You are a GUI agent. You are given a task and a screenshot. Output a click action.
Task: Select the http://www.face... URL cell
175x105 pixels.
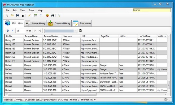click(x=90, y=40)
